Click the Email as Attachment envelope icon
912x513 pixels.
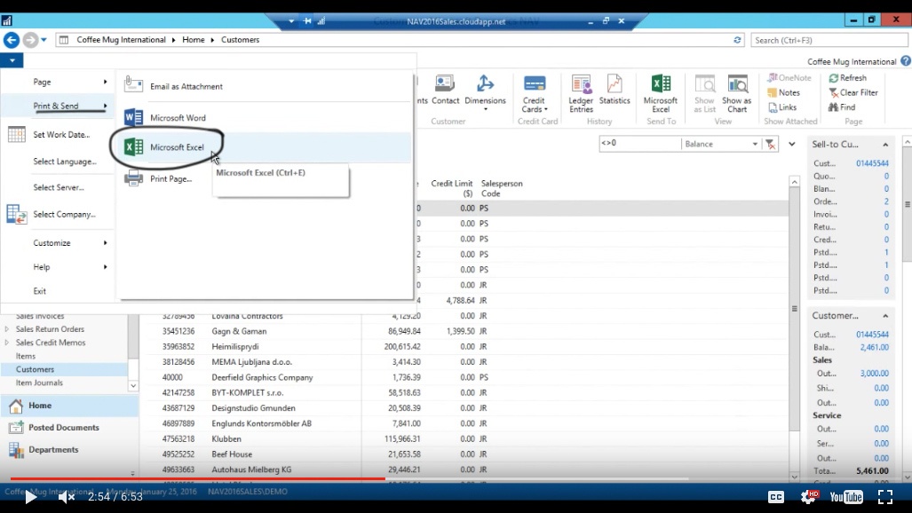134,85
